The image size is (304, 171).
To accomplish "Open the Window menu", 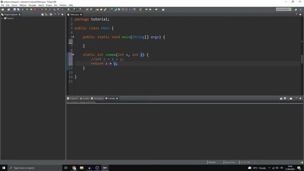I will (63, 5).
